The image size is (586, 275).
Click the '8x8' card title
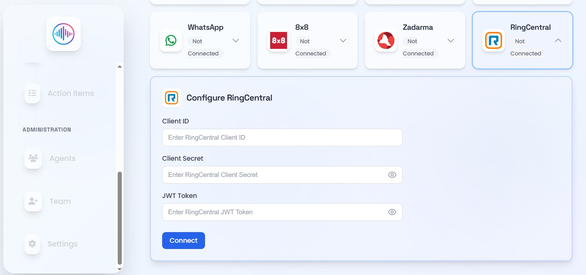click(302, 27)
